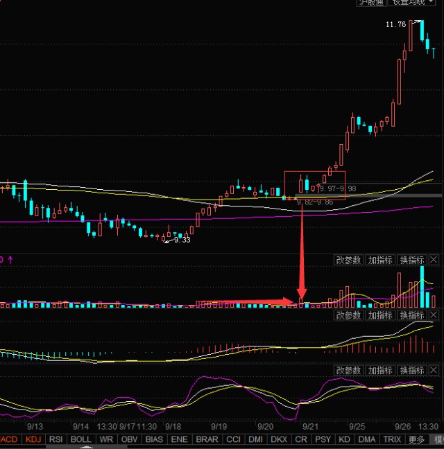Open 换指标 in the volume panel

tap(412, 260)
